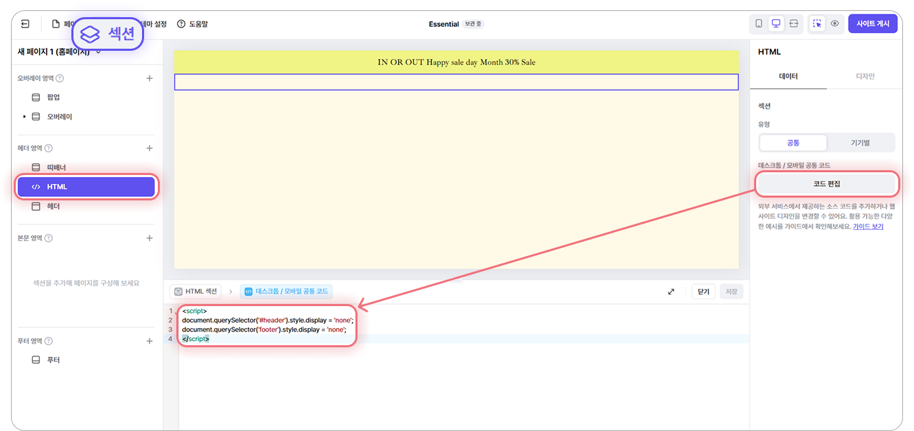Screen dimensions: 914x431
Task: Click the help icon next to 헤더 영역
Action: click(49, 148)
